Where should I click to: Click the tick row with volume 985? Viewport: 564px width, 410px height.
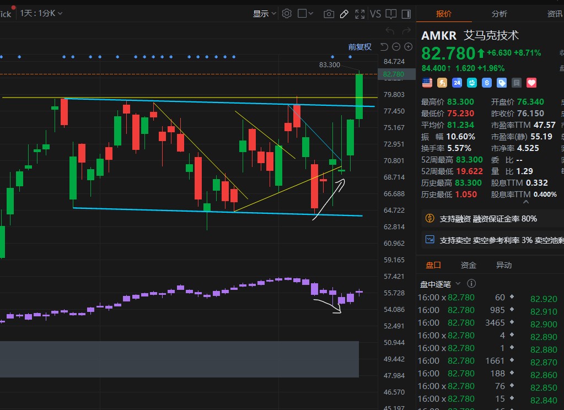click(x=466, y=310)
